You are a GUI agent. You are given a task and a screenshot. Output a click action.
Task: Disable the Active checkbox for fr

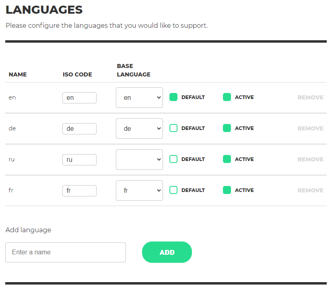(227, 190)
